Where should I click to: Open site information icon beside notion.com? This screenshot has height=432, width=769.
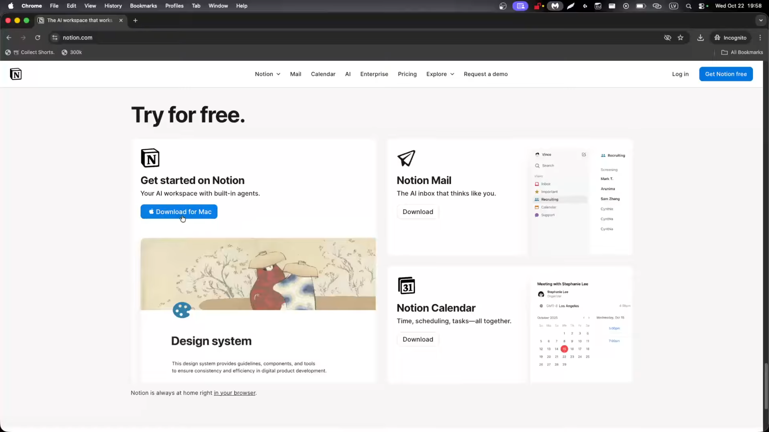click(x=55, y=37)
